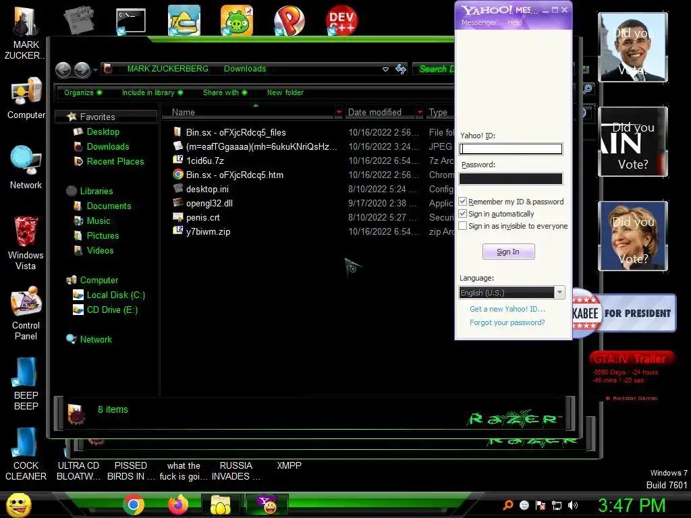This screenshot has width=691, height=518.
Task: Click the Password input field
Action: point(511,178)
